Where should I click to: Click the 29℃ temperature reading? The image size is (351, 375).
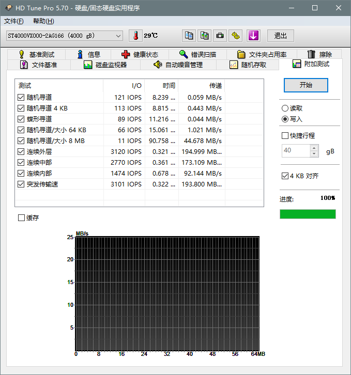coord(150,36)
